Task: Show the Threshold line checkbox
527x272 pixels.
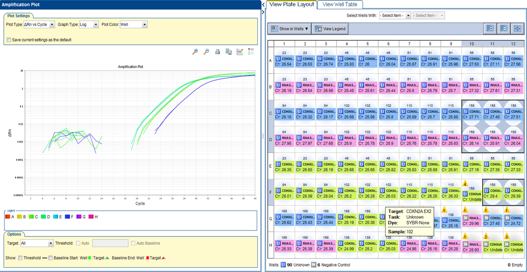Action: pos(20,258)
